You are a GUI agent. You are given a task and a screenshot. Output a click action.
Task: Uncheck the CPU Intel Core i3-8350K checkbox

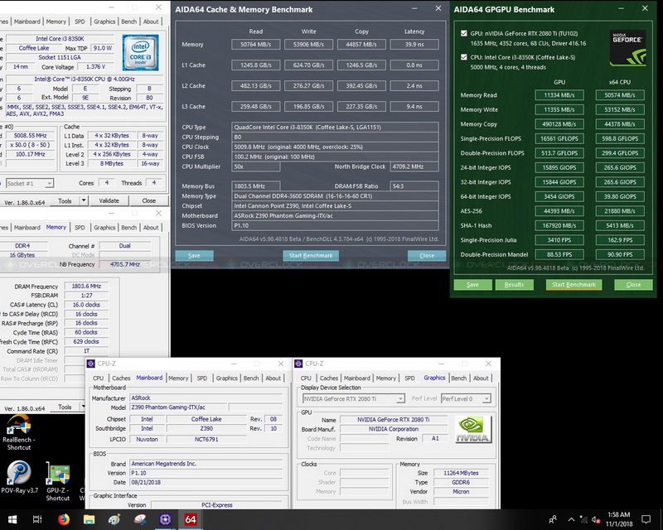tap(464, 57)
